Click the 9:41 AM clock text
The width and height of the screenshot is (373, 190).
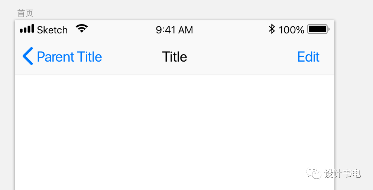[x=174, y=30]
